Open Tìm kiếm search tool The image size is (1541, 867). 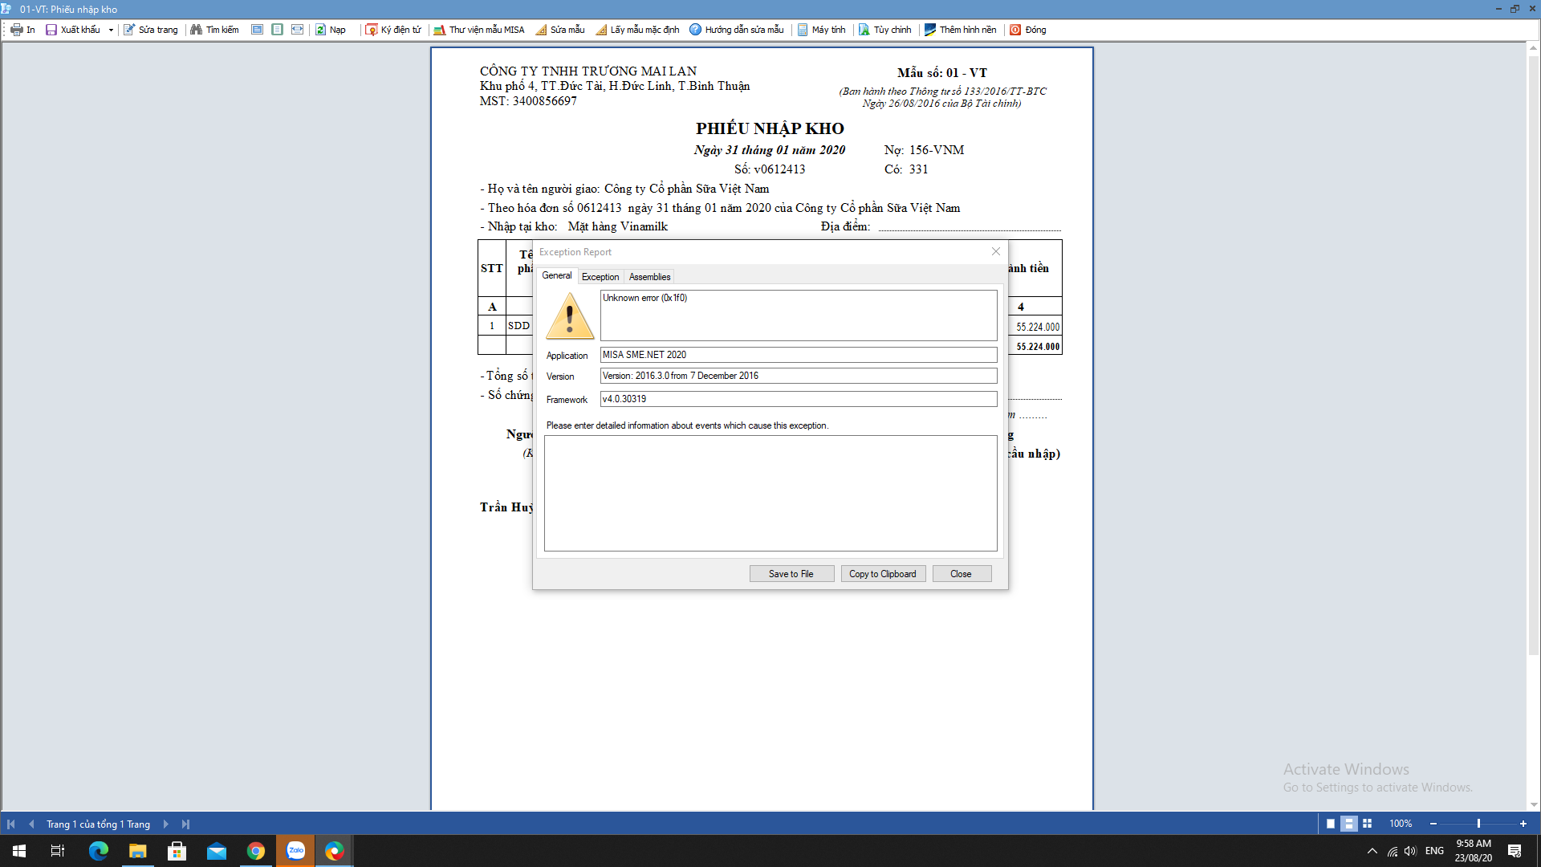point(215,30)
